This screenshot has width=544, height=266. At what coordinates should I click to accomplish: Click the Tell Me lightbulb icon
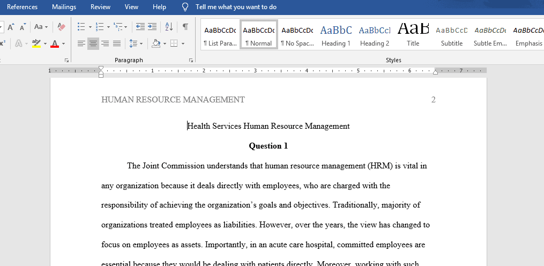(x=185, y=7)
